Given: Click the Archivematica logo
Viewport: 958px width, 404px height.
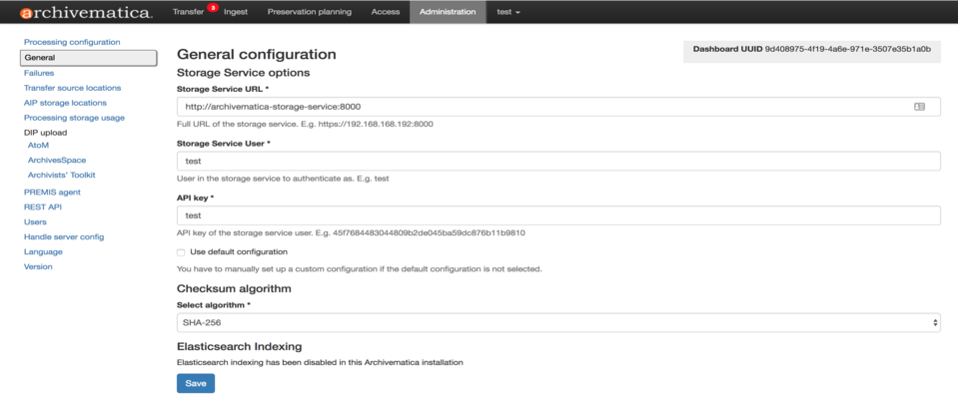Looking at the screenshot, I should click(85, 12).
